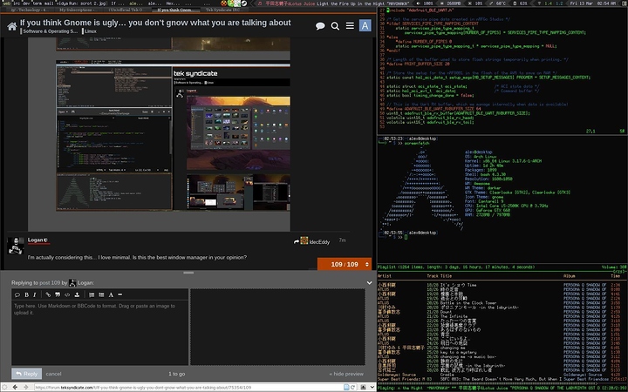Click the user avatar 'A' icon
628x392 pixels.
(364, 26)
